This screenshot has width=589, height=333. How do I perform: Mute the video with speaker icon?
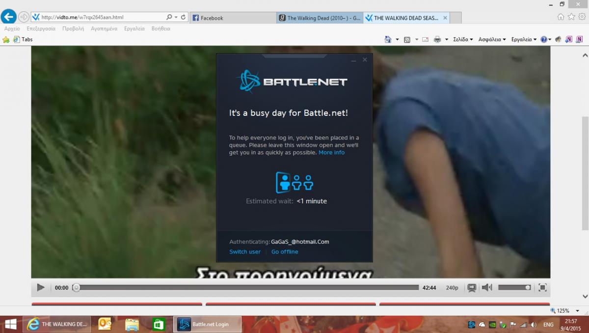point(486,288)
